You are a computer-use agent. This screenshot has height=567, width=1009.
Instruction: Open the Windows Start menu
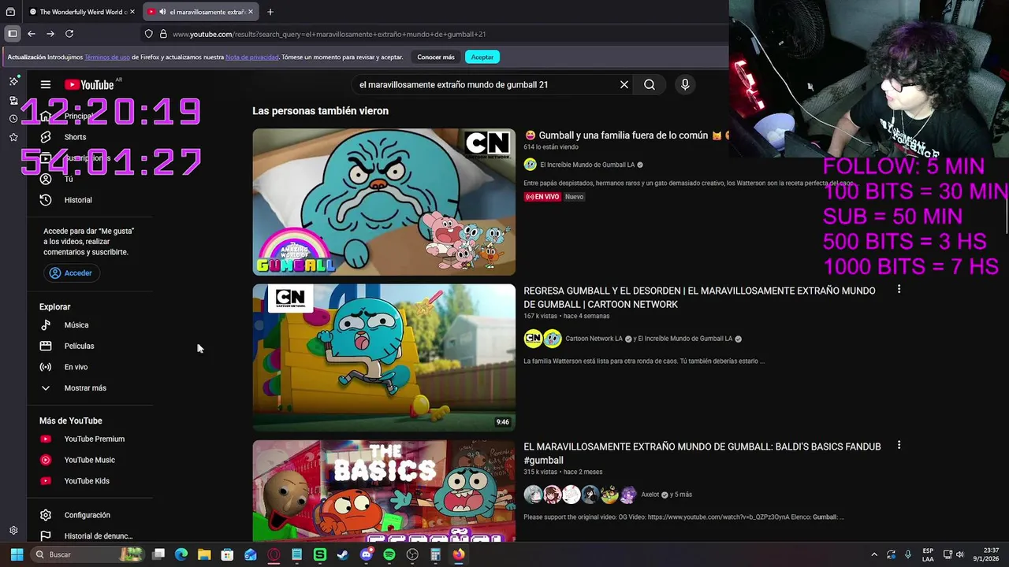[x=17, y=554]
